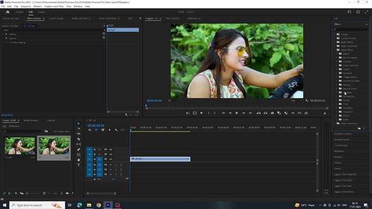This screenshot has height=209, width=372.
Task: Open timeline display settings wrench
Action: click(x=116, y=130)
